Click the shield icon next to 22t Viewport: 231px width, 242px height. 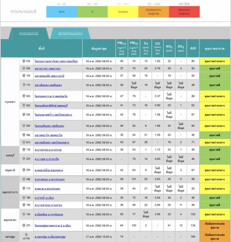point(24,159)
